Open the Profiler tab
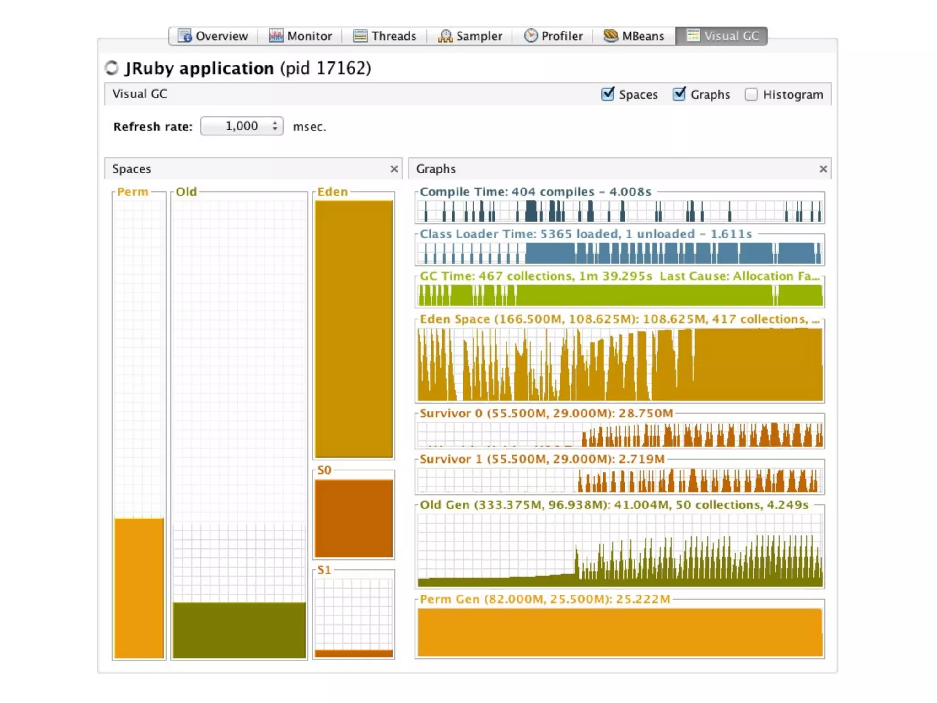Image resolution: width=937 pixels, height=703 pixels. [561, 36]
